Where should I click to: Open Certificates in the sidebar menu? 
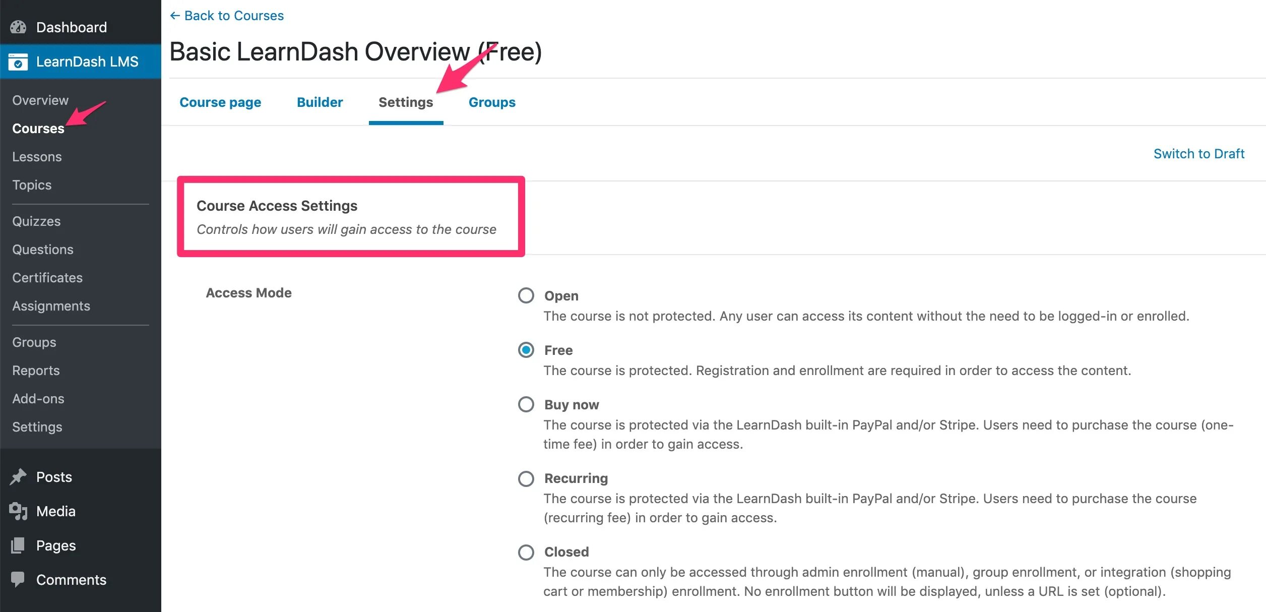click(x=47, y=278)
